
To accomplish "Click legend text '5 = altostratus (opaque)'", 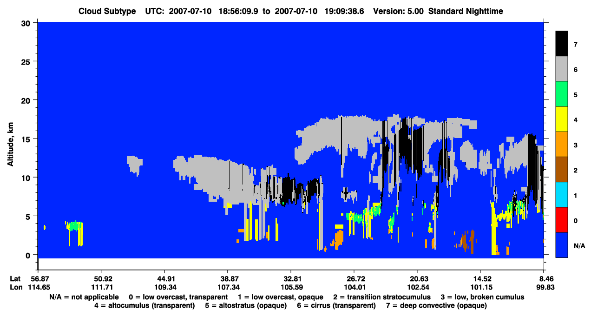I will [x=246, y=305].
